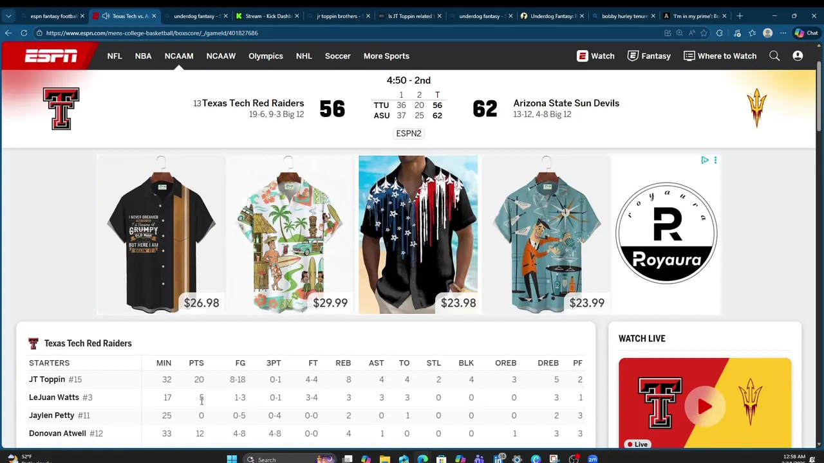Close the espn fantasy football tab

82,16
